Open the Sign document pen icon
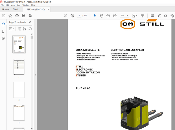The width and height of the screenshot is (175, 130). pyautogui.click(x=166, y=16)
